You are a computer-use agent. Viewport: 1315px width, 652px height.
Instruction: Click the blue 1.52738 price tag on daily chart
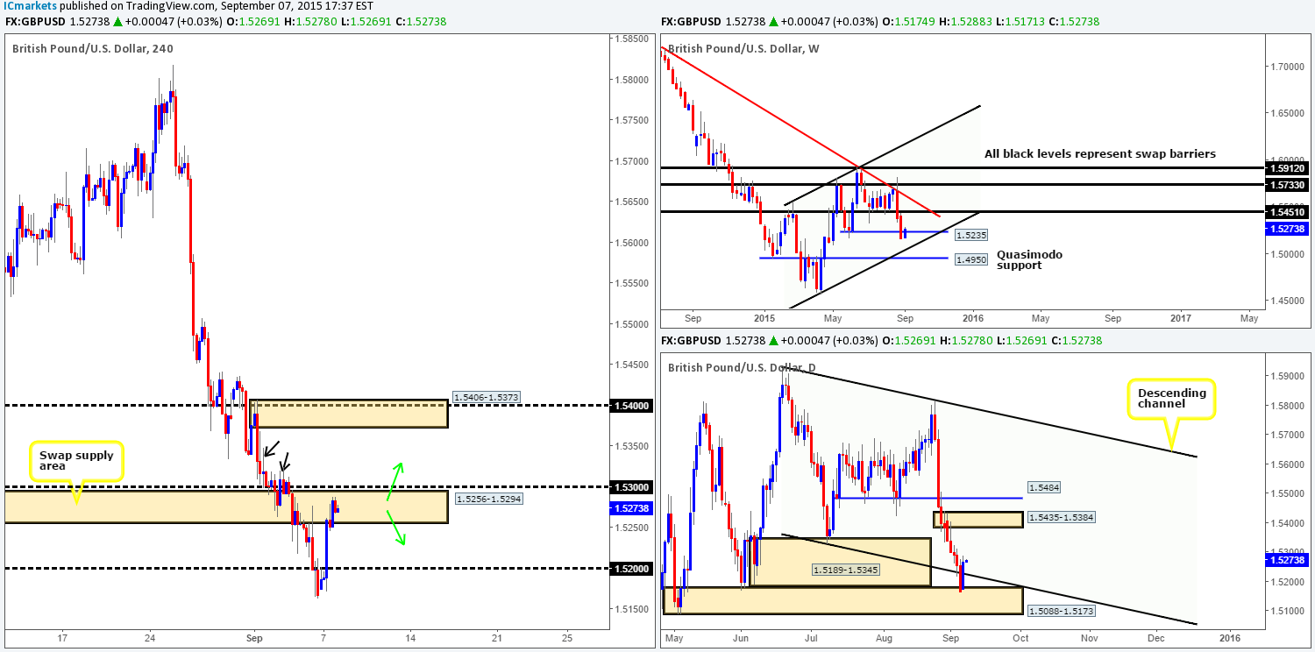pos(1286,559)
